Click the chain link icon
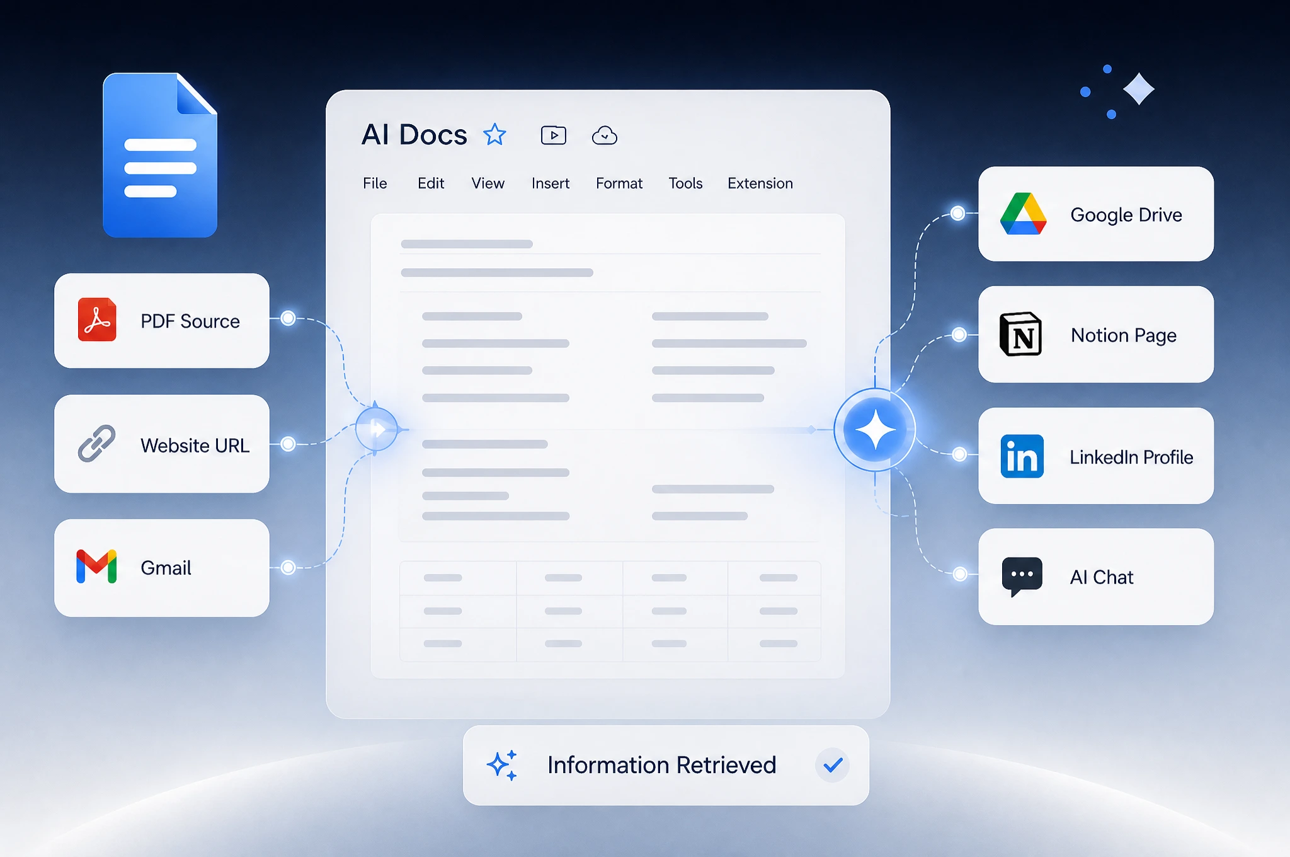Image resolution: width=1290 pixels, height=857 pixels. [96, 444]
